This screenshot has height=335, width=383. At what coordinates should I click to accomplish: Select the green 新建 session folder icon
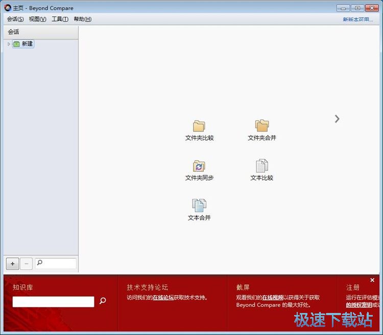(16, 44)
